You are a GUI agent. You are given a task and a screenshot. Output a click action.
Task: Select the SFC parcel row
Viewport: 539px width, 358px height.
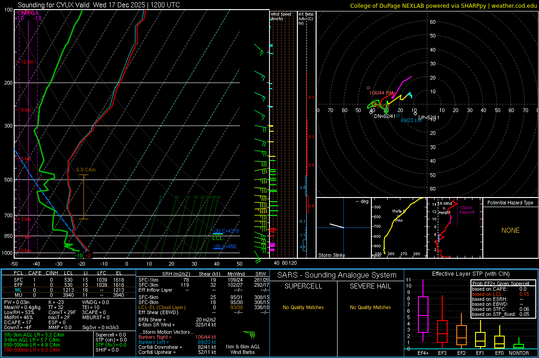tap(69, 280)
